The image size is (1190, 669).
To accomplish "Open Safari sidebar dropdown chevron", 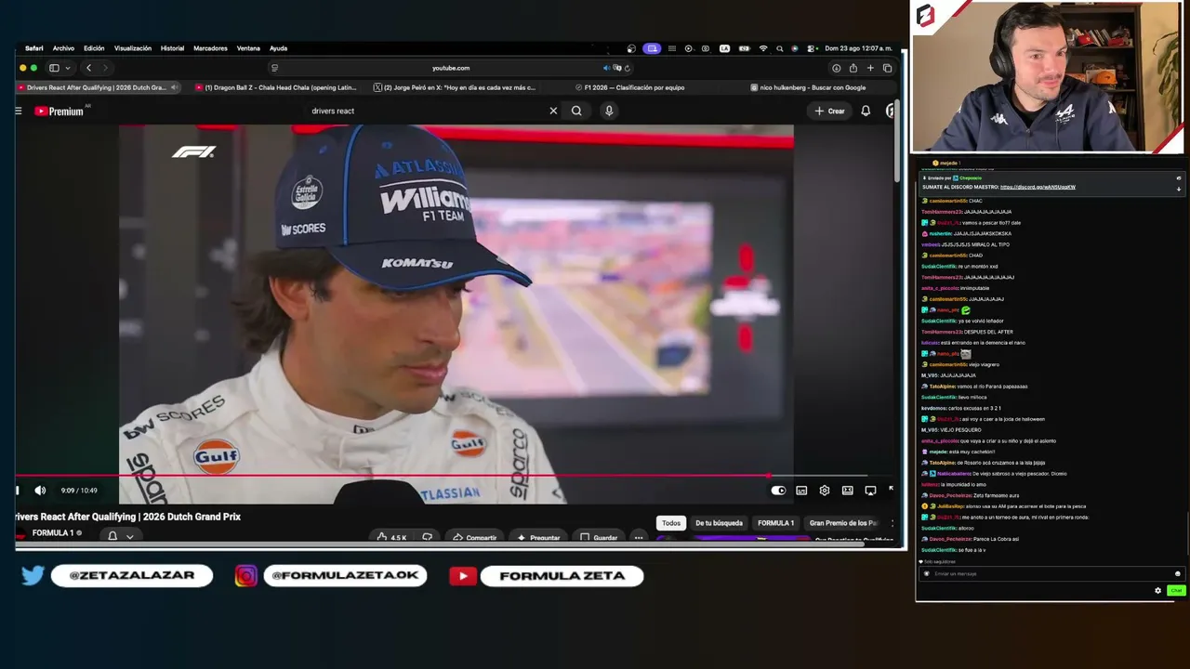I will click(67, 68).
